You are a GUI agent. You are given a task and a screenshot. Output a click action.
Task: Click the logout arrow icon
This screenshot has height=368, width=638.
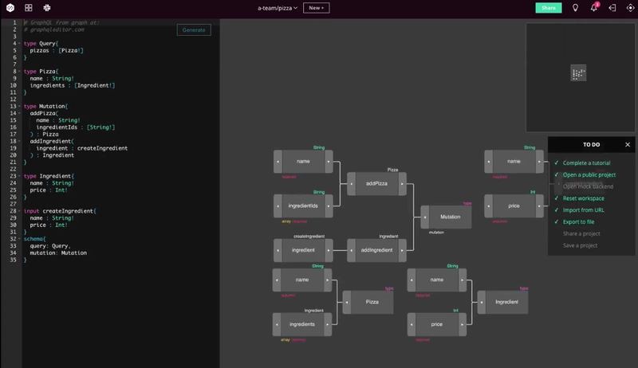point(612,8)
